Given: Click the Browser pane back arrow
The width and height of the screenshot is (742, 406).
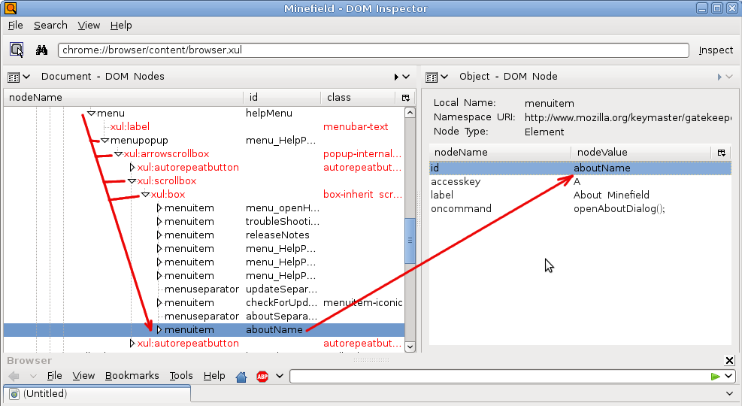Looking at the screenshot, I should [x=14, y=377].
